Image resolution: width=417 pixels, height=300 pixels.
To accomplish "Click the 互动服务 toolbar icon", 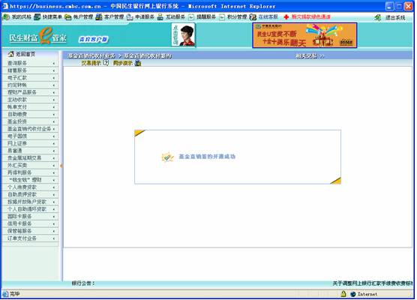I will (160, 17).
